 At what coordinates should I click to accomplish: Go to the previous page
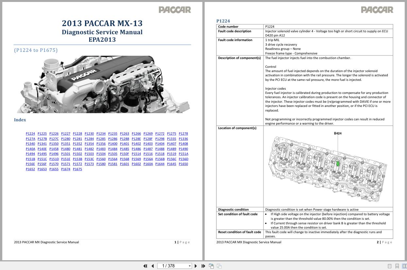coord(152,266)
